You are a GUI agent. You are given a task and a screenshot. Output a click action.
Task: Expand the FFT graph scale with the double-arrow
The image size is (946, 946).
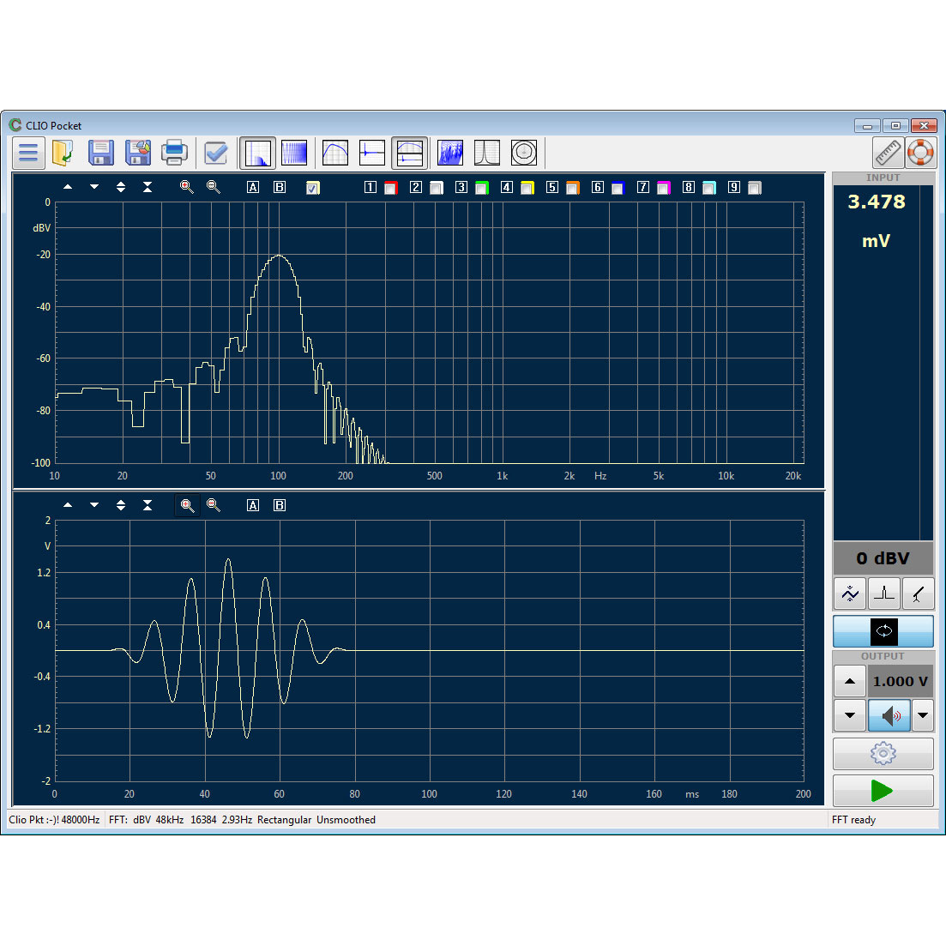click(121, 187)
